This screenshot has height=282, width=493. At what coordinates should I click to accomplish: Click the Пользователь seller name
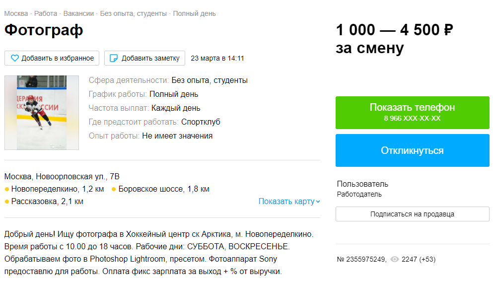(x=362, y=184)
